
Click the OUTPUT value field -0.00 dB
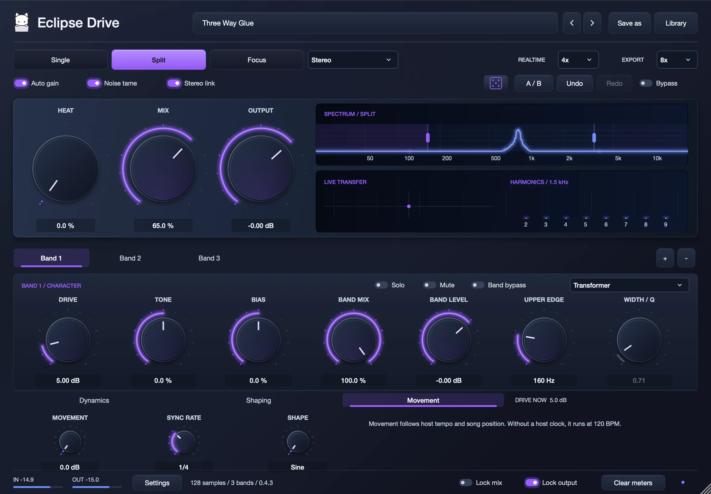click(261, 226)
